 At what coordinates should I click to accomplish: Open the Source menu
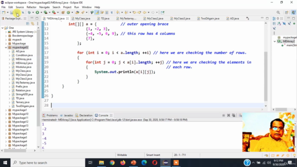(x=19, y=7)
